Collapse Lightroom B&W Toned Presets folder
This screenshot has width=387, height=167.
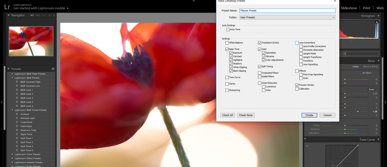[x=12, y=110]
